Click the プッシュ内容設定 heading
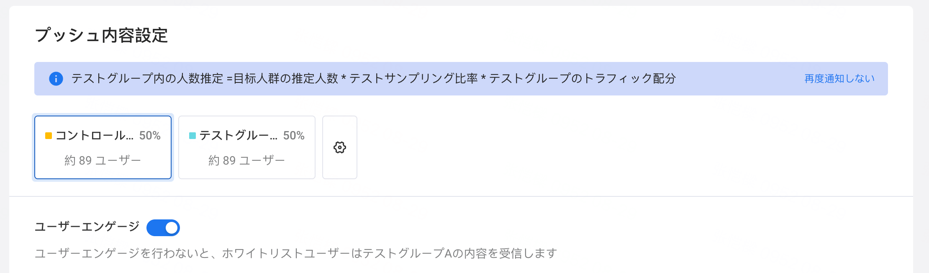Screen dimensions: 929x273 101,35
